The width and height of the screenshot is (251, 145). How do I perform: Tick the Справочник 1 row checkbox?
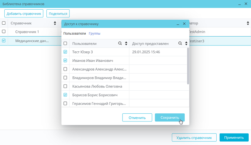(x=4, y=32)
